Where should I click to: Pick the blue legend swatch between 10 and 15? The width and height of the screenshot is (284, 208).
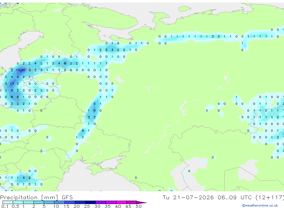click(x=59, y=202)
